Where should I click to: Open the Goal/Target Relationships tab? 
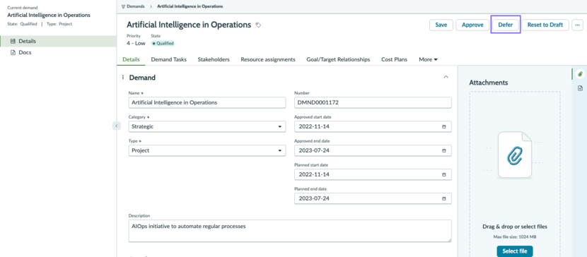point(338,59)
